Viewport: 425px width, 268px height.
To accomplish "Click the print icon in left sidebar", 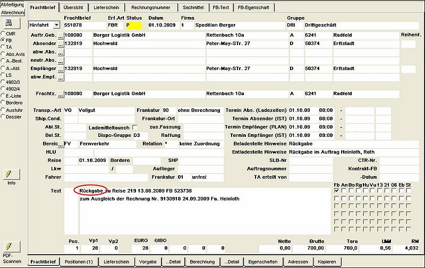I will click(x=12, y=23).
